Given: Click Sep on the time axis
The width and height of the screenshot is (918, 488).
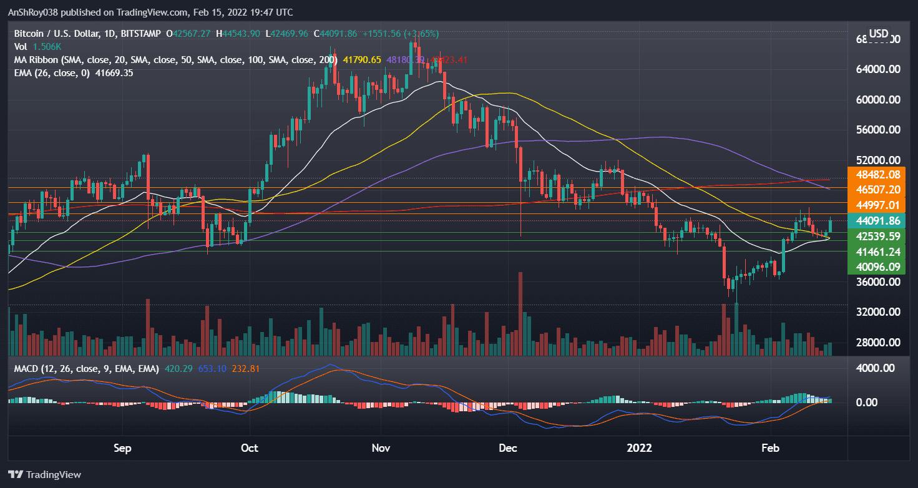Looking at the screenshot, I should point(122,448).
